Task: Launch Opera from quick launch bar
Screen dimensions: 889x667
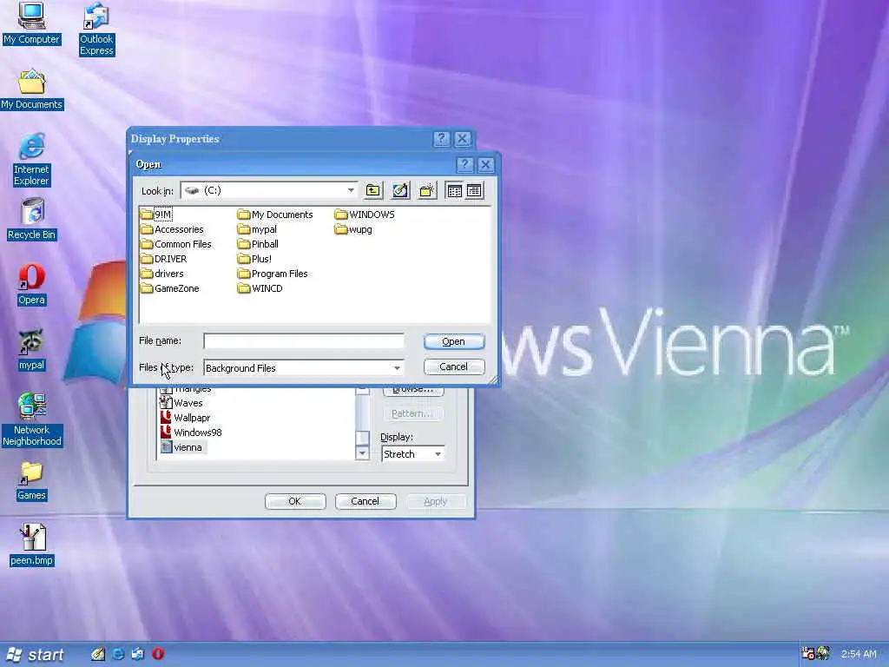Action: pyautogui.click(x=158, y=654)
